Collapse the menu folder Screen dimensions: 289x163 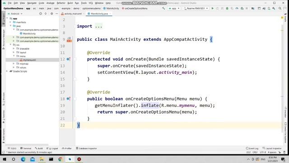[14, 56]
